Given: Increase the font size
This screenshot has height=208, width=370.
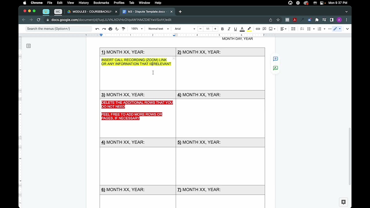Looking at the screenshot, I should point(215,29).
